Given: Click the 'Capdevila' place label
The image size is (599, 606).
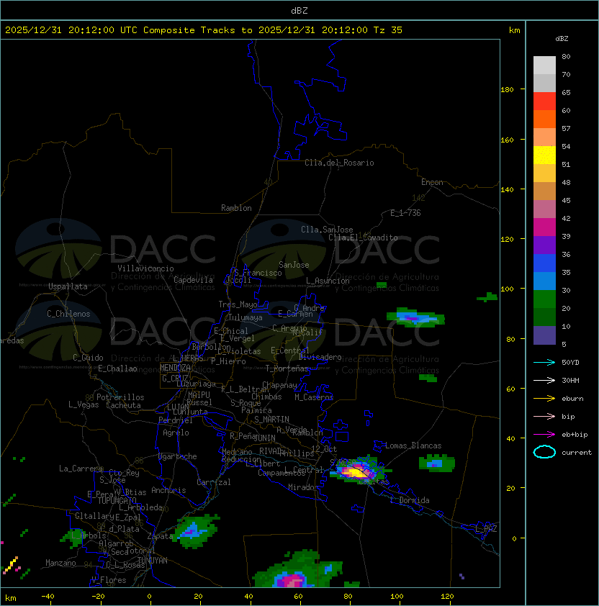Looking at the screenshot, I should click(193, 280).
